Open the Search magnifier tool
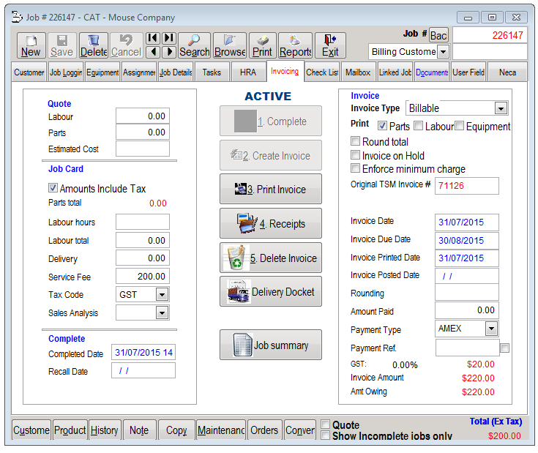The width and height of the screenshot is (538, 453). pyautogui.click(x=194, y=45)
